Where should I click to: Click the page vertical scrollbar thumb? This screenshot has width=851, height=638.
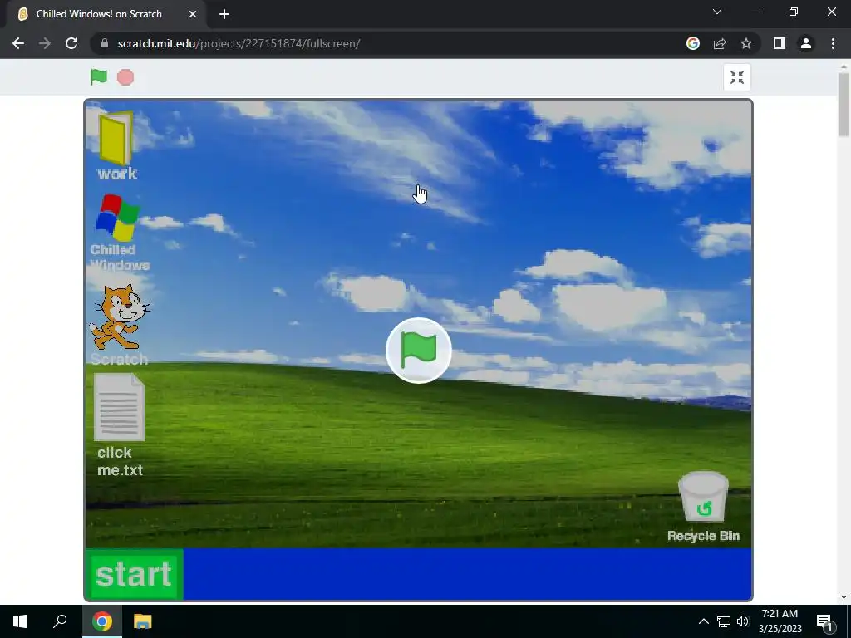click(x=844, y=104)
